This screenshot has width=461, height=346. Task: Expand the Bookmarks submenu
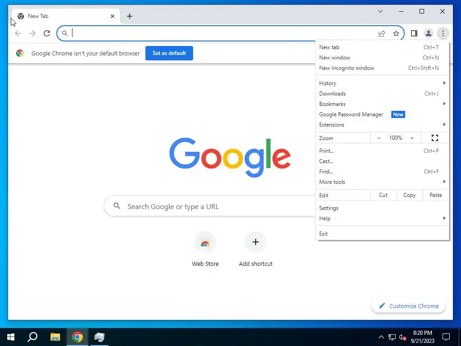(x=382, y=104)
